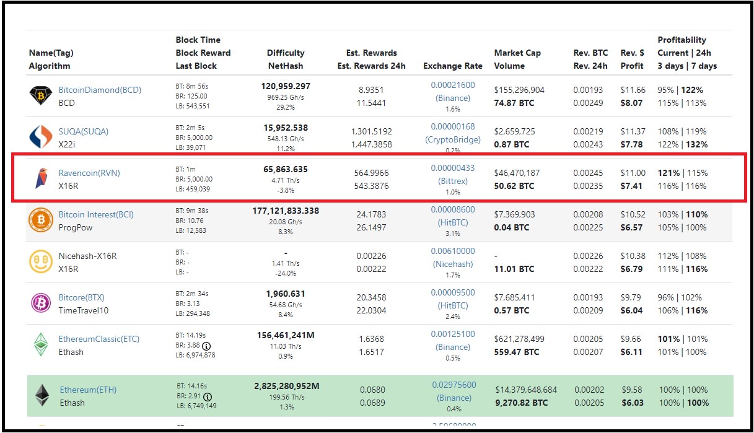Click the $7.41 profit value
This screenshot has width=754, height=433.
[x=632, y=186]
